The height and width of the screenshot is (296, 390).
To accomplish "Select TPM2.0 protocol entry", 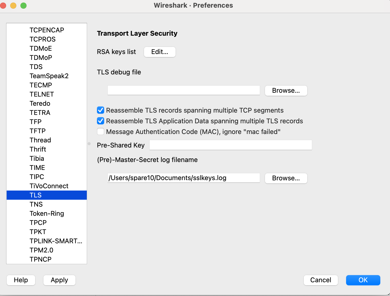I will [47, 250].
